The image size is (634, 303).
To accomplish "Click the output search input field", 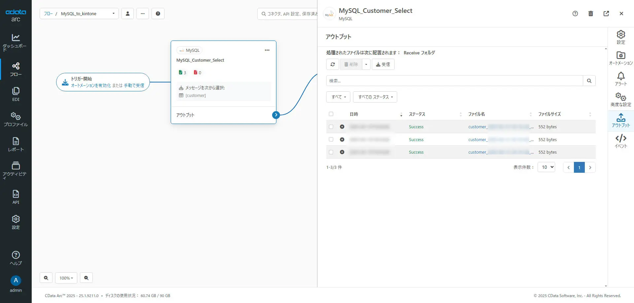I will point(454,81).
